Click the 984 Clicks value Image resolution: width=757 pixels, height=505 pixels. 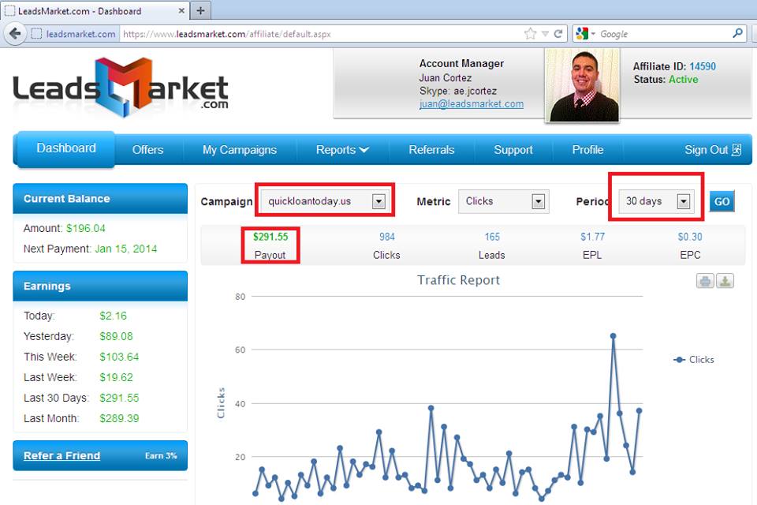(386, 237)
